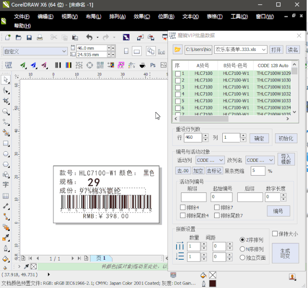Click the QR code plugin icon
The width and height of the screenshot is (308, 288).
[100, 65]
